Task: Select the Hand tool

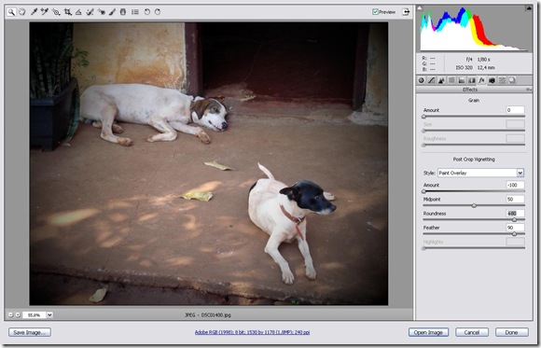Action: pos(22,12)
